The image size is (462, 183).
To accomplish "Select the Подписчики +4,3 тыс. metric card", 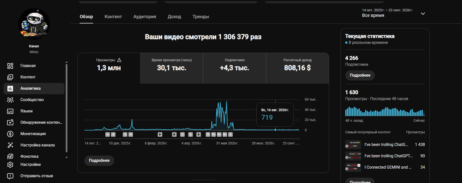I will 235,68.
